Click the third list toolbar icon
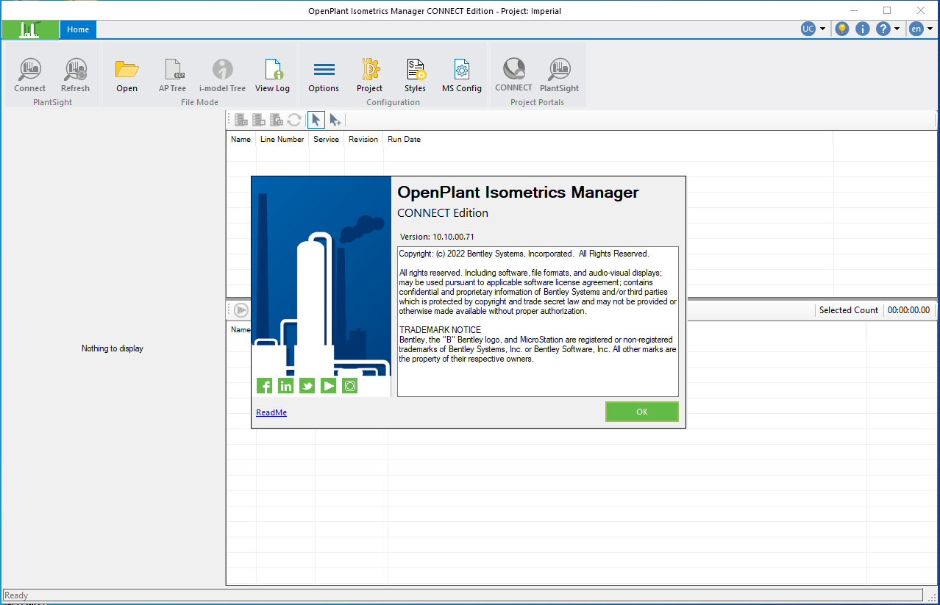 [277, 120]
